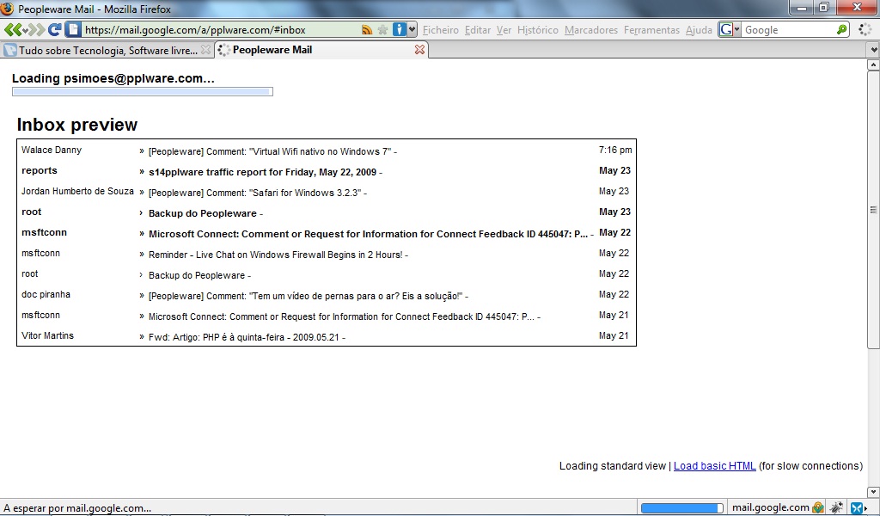Open the address bar history dropdown
880x516 pixels.
point(412,30)
